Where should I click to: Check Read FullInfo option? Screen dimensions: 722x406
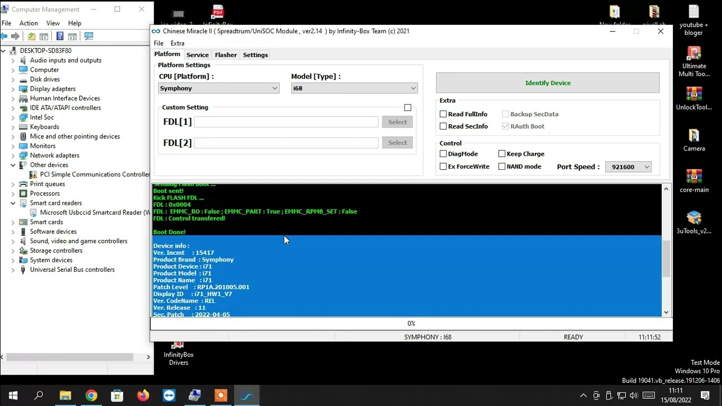[443, 114]
